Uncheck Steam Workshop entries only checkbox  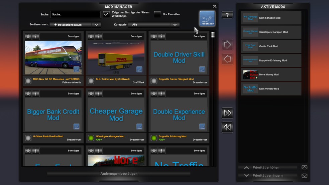(106, 14)
